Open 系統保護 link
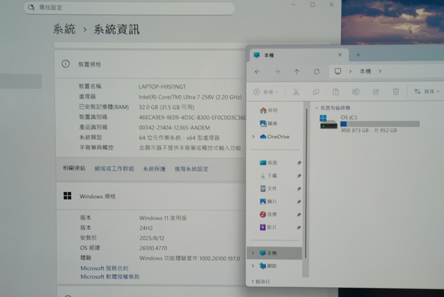This screenshot has height=297, width=444. (154, 169)
